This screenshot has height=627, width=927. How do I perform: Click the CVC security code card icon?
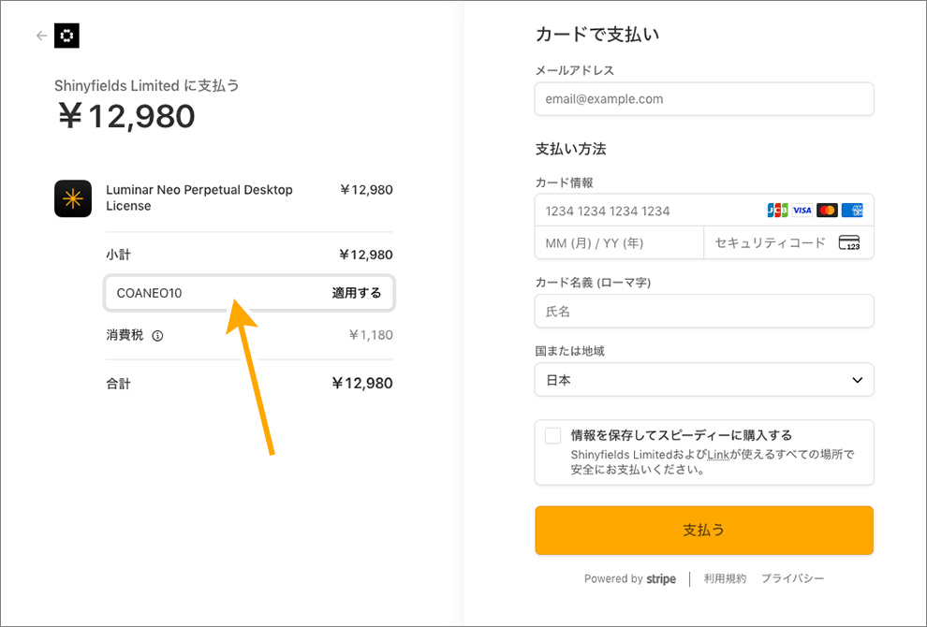coord(848,243)
